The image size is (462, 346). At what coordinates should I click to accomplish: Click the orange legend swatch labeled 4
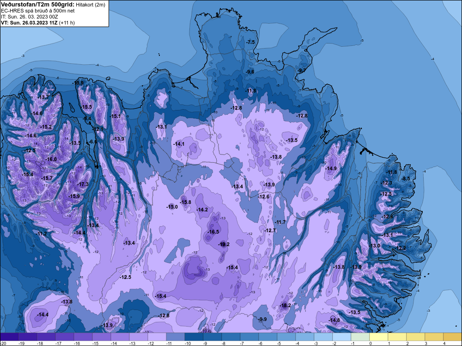pyautogui.click(x=453, y=337)
